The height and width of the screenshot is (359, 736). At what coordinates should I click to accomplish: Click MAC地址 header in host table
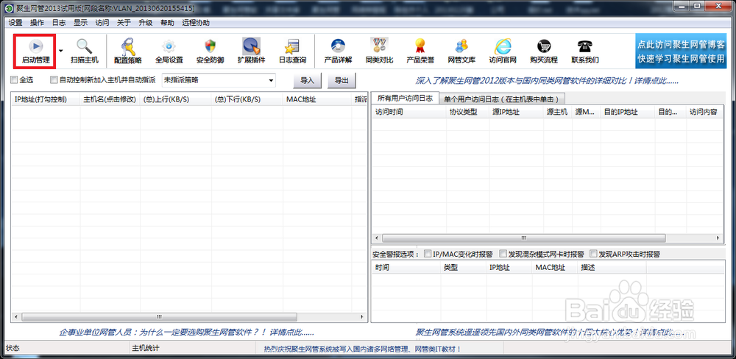317,99
